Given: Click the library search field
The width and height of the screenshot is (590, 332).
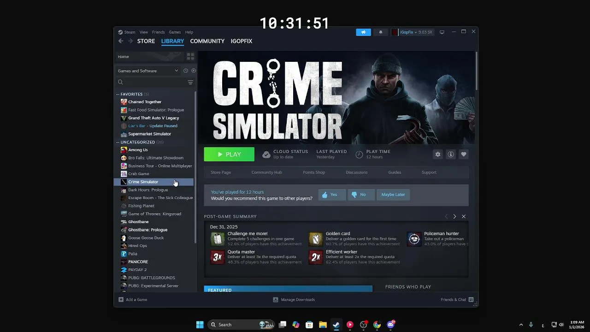Looking at the screenshot, I should point(151,82).
